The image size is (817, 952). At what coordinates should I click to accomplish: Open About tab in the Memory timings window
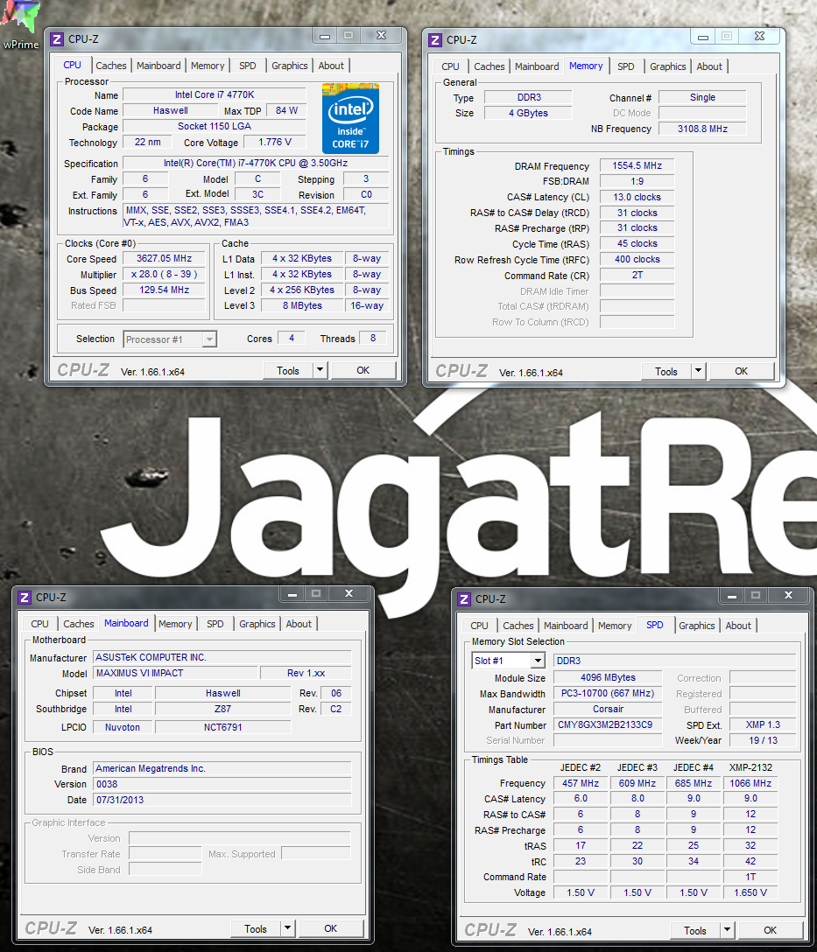click(709, 66)
